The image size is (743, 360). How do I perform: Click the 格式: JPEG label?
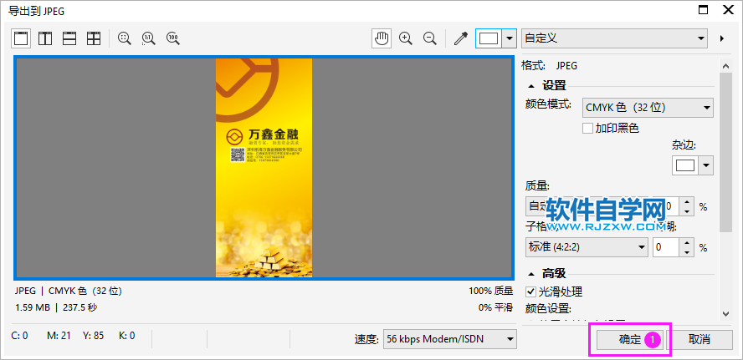pos(549,66)
